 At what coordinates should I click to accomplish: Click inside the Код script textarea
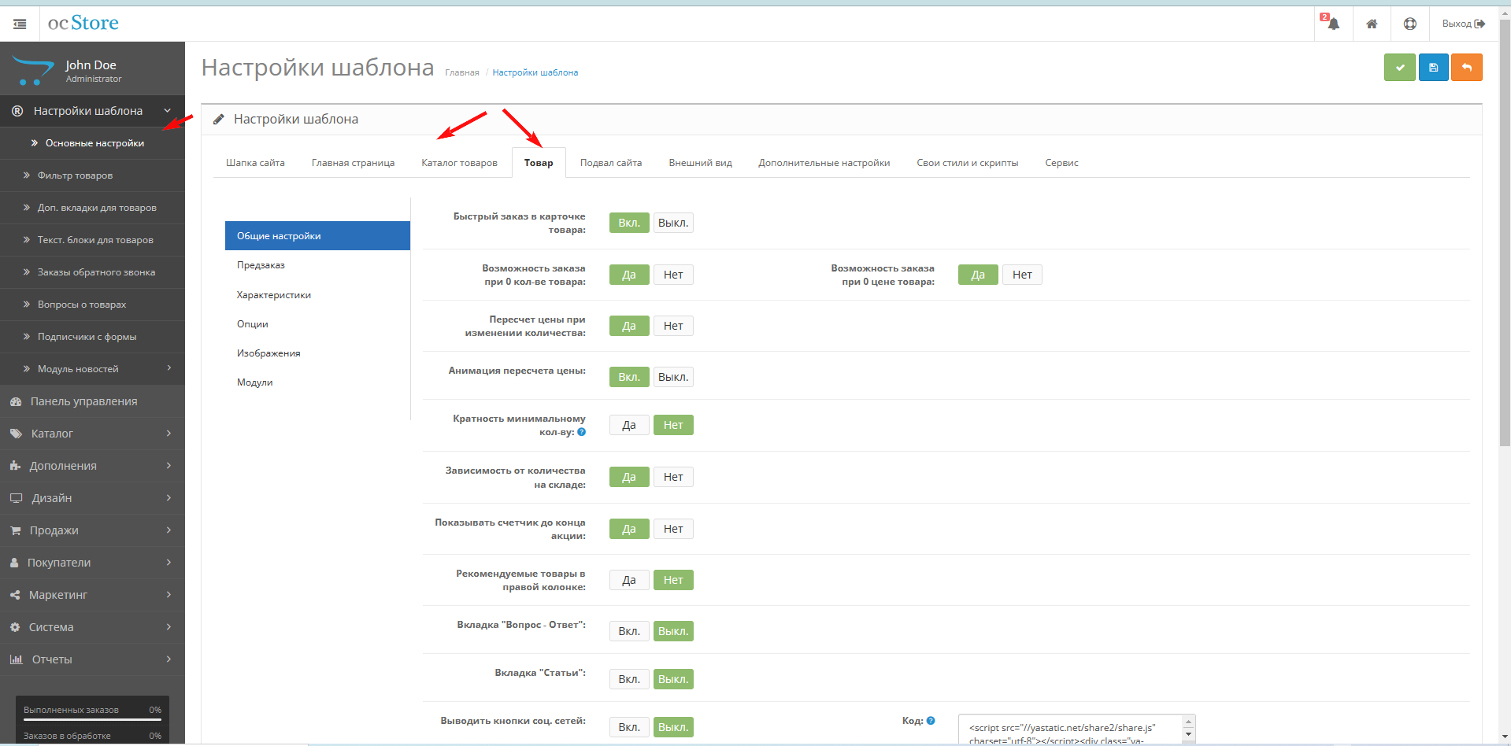1071,729
